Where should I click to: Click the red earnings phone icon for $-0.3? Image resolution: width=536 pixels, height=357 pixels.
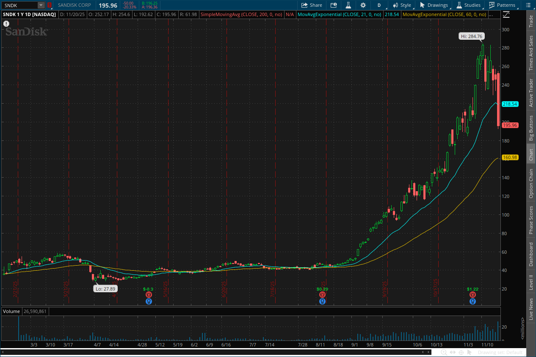pyautogui.click(x=149, y=295)
